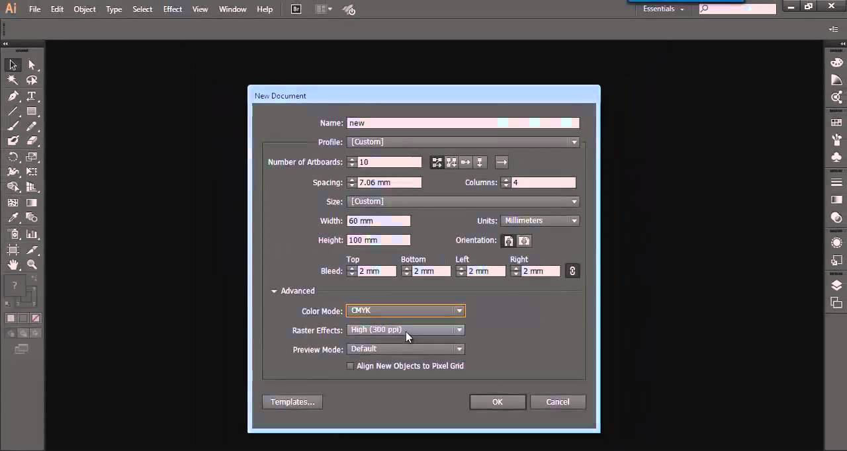Open the Layers panel icon
This screenshot has width=847, height=451.
pos(836,285)
